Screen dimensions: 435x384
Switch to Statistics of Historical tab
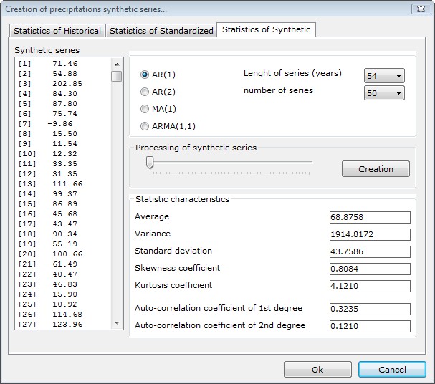tap(57, 31)
